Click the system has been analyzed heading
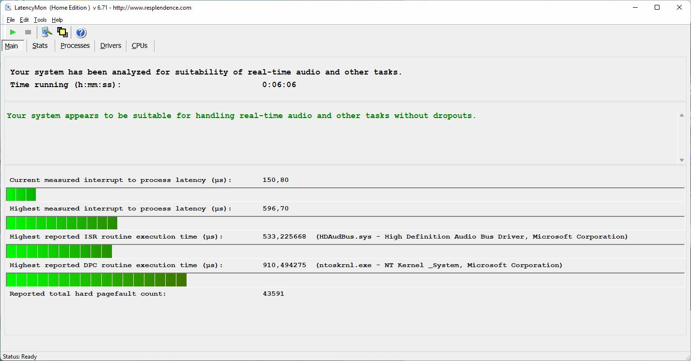Screen dimensions: 691x361 206,72
